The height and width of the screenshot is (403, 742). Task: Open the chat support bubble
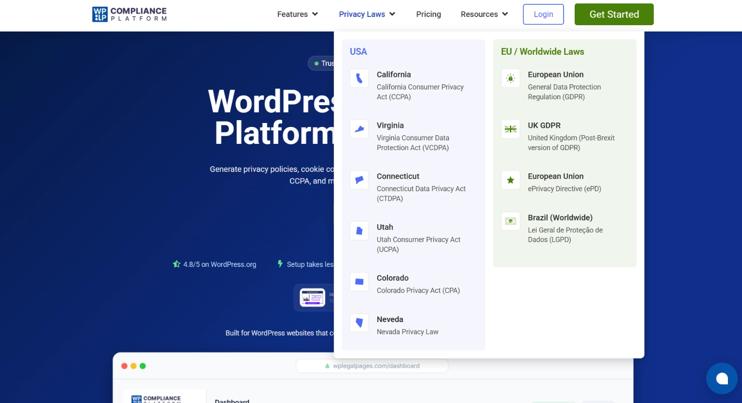tap(722, 379)
